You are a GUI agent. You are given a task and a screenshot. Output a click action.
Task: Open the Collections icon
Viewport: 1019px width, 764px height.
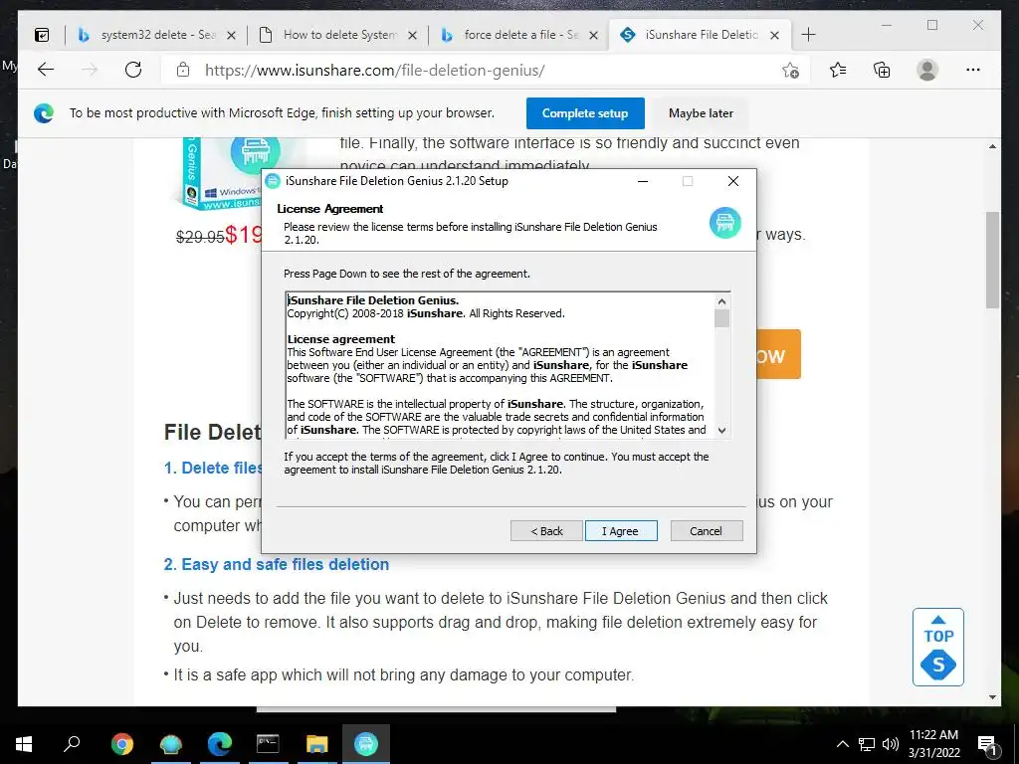coord(882,70)
